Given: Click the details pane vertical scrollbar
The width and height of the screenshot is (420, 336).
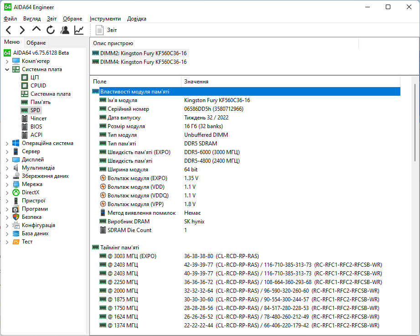Looking at the screenshot, I should click(x=415, y=123).
